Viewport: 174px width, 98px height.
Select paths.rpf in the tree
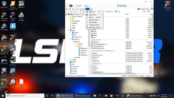83,53
